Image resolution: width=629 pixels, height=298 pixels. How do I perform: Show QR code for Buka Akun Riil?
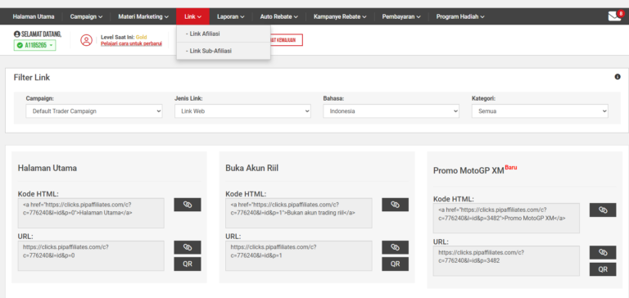pyautogui.click(x=395, y=264)
